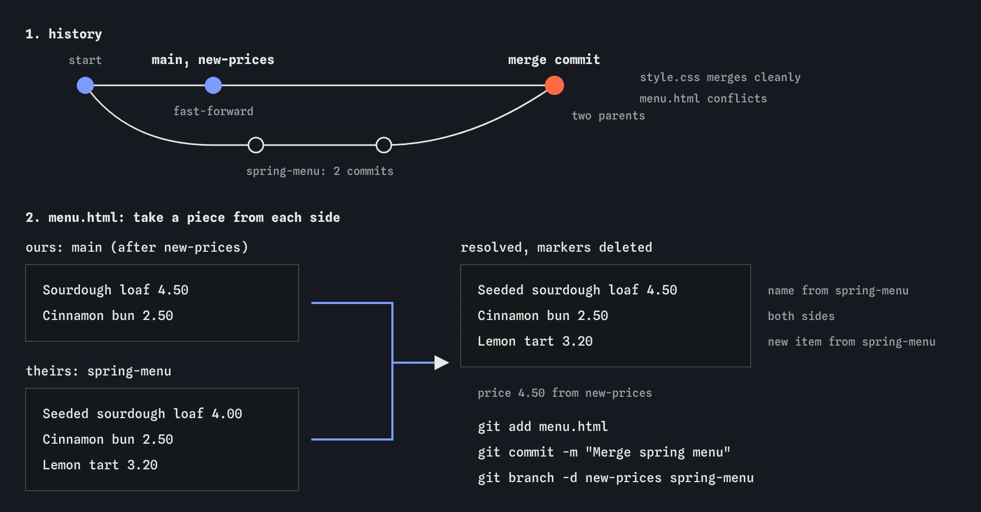
Task: Select the main, new-prices commit node
Action: click(213, 85)
